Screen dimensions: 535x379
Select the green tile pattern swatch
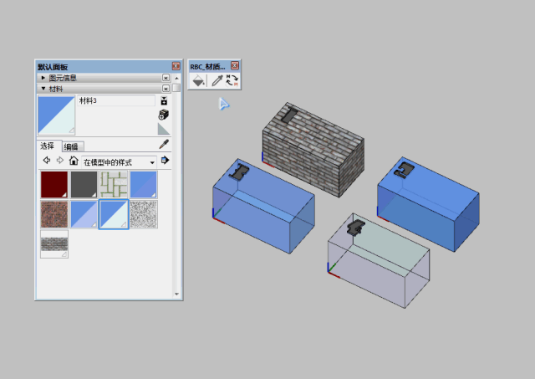(x=114, y=184)
